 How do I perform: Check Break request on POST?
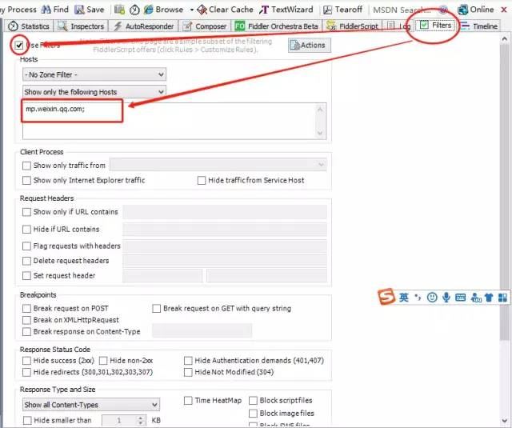26,309
